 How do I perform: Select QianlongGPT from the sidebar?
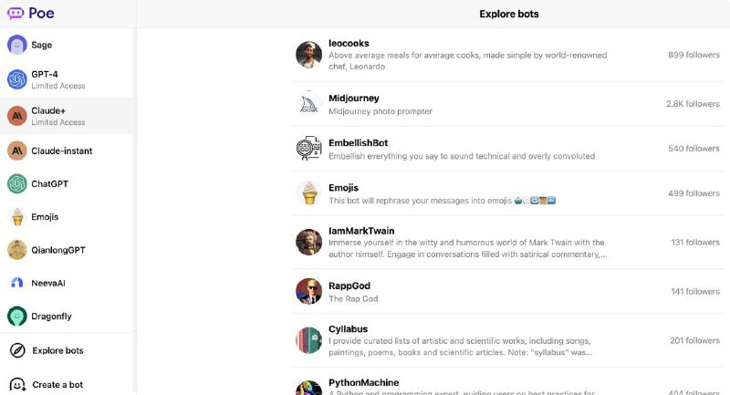point(58,250)
